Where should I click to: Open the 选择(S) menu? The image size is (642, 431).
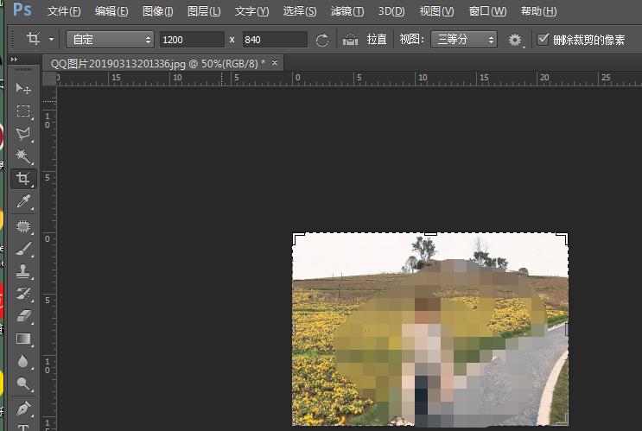300,11
